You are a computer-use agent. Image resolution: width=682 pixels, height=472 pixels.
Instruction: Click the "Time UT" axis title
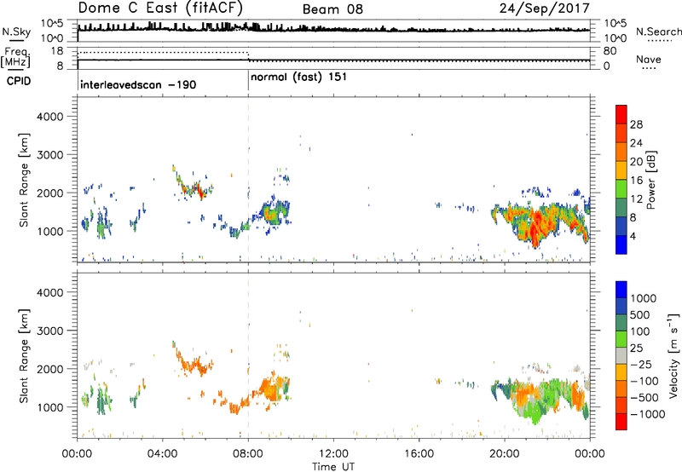pyautogui.click(x=333, y=467)
